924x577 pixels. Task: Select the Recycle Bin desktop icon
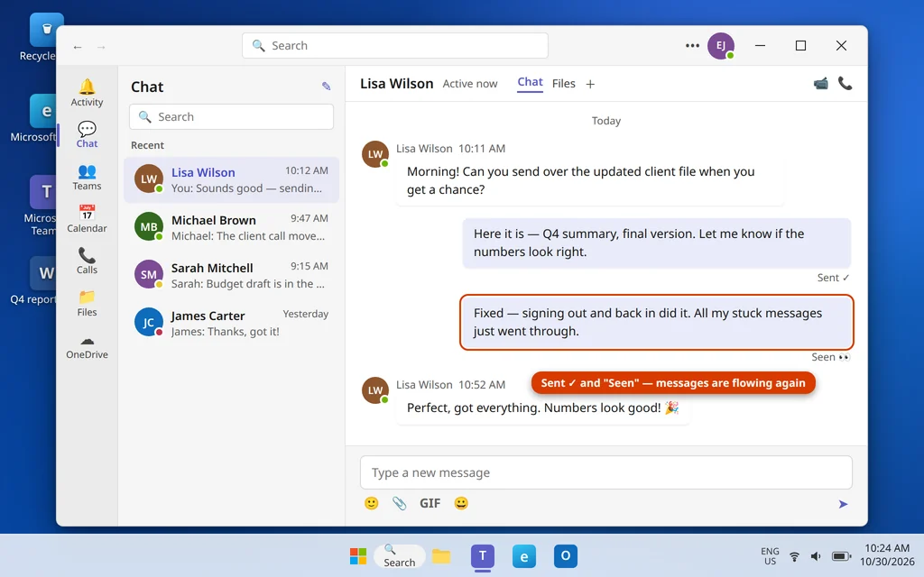point(42,38)
